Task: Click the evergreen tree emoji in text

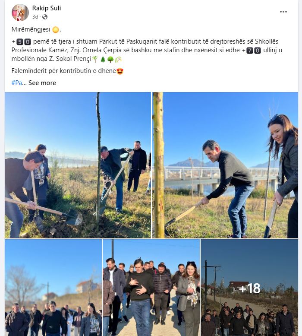Action: [103, 59]
